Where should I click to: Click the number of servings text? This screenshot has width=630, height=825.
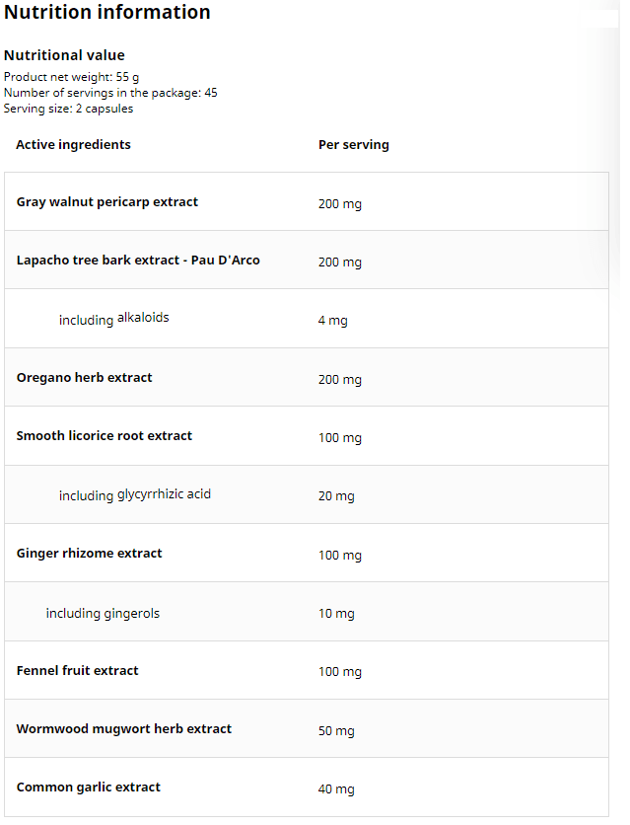pyautogui.click(x=110, y=93)
